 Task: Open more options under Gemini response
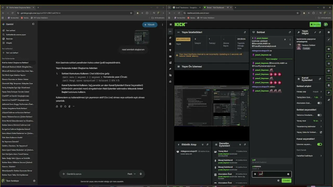(x=74, y=106)
